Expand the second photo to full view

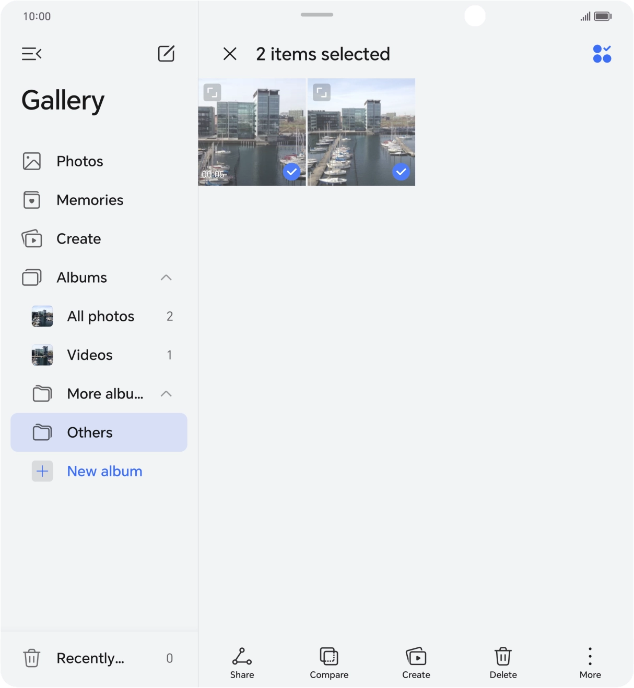(322, 93)
